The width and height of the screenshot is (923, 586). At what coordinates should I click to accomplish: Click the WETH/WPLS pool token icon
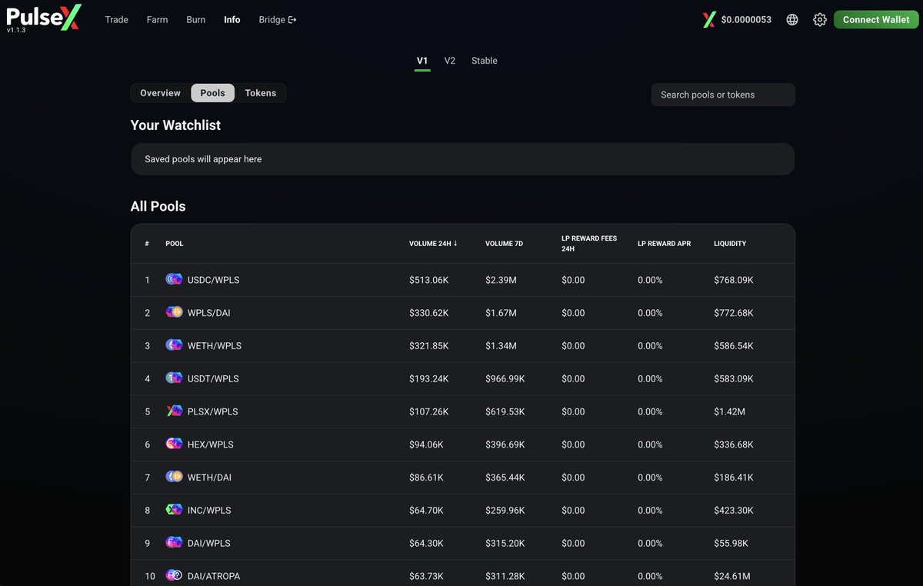174,346
